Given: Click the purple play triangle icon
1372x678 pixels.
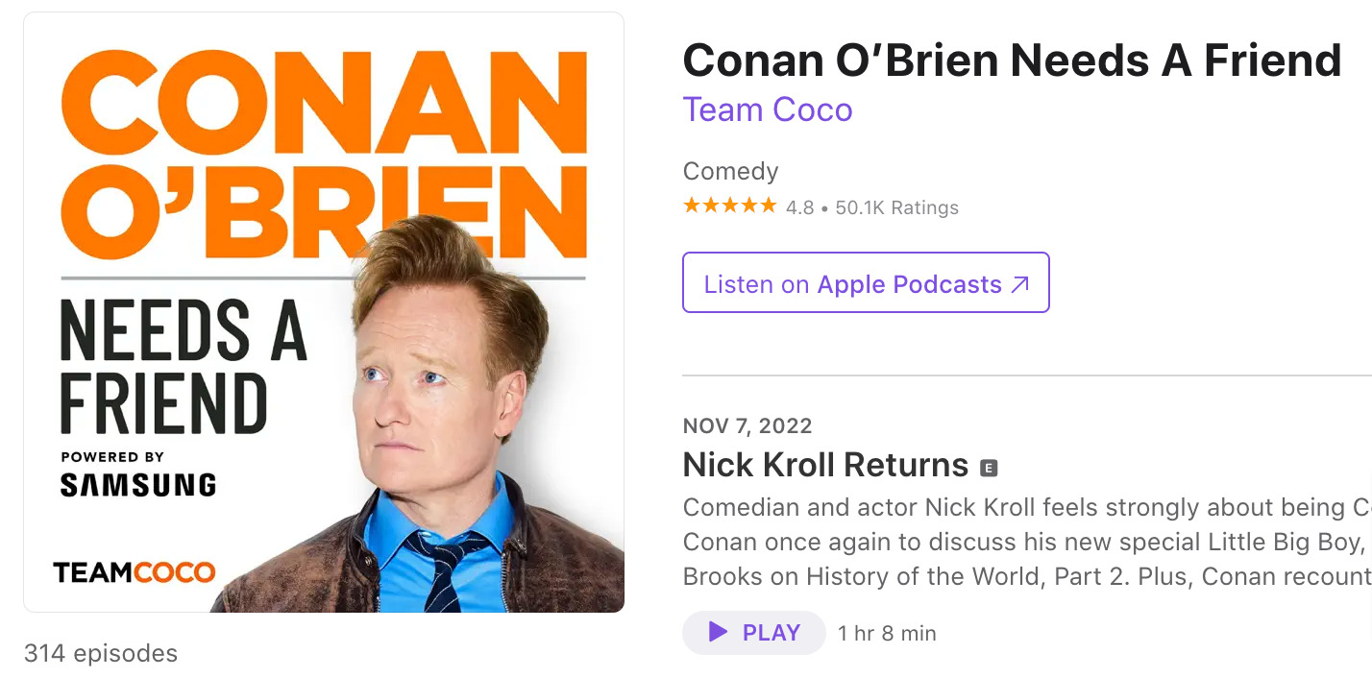Looking at the screenshot, I should (x=716, y=633).
